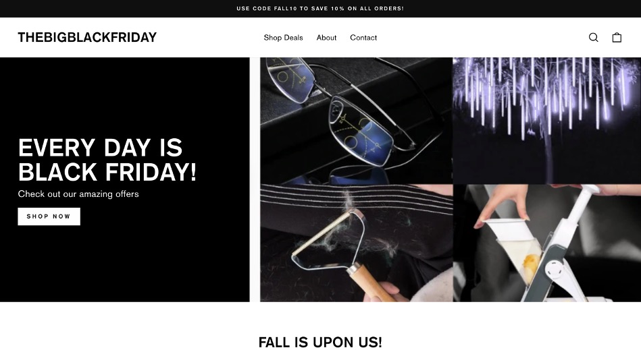Click the FALL IS UPON US heading
The height and width of the screenshot is (350, 641).
pyautogui.click(x=320, y=342)
